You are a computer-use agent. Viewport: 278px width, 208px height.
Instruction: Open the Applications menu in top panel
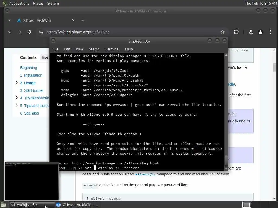coord(19,3)
